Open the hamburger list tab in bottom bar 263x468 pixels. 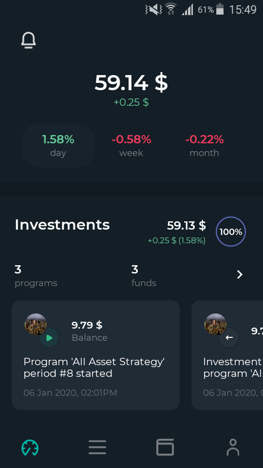click(97, 448)
